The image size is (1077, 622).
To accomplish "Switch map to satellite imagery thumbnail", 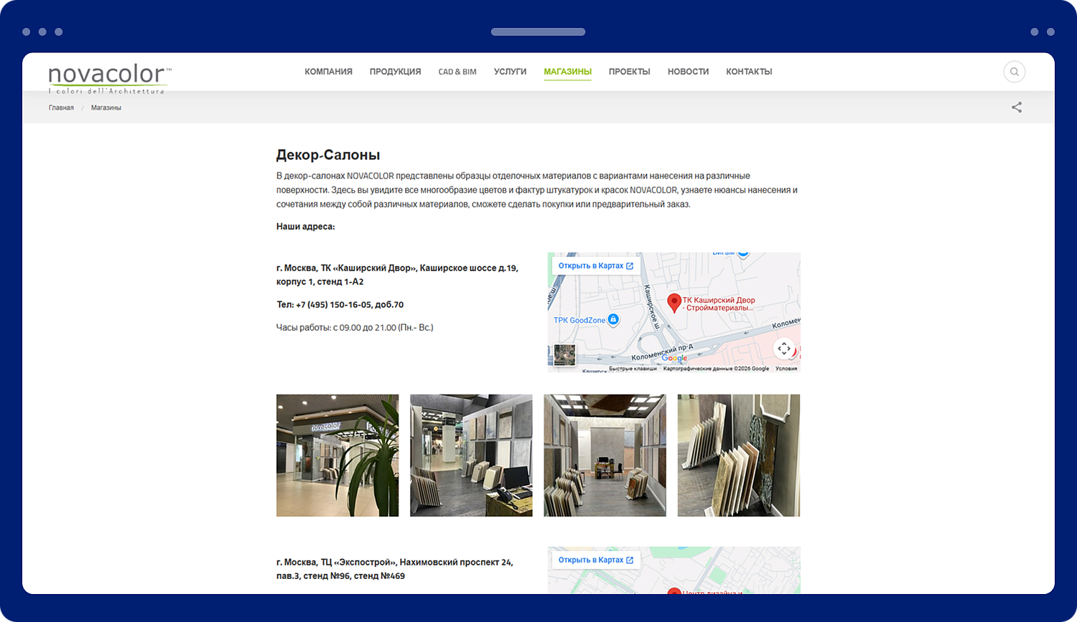I will (x=564, y=355).
